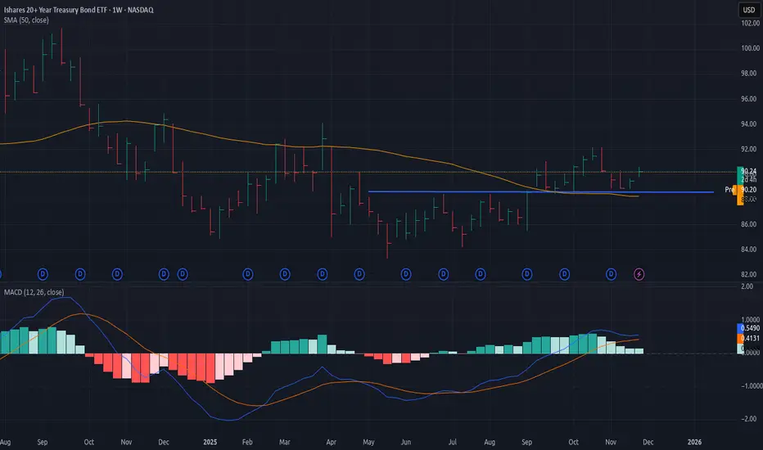Click the 2025 year label on time axis

point(210,442)
